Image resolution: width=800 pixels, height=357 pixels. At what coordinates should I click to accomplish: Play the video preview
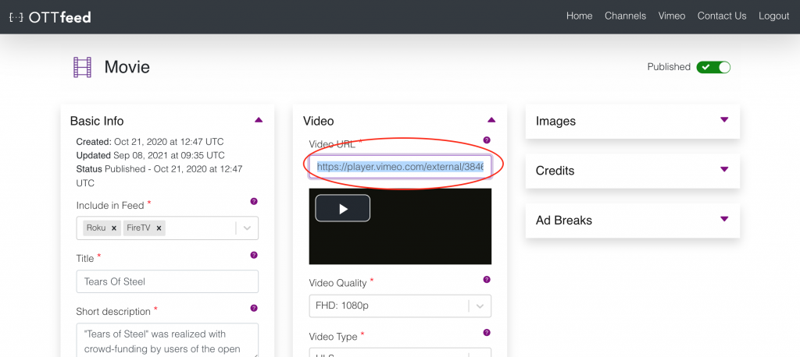pyautogui.click(x=342, y=208)
